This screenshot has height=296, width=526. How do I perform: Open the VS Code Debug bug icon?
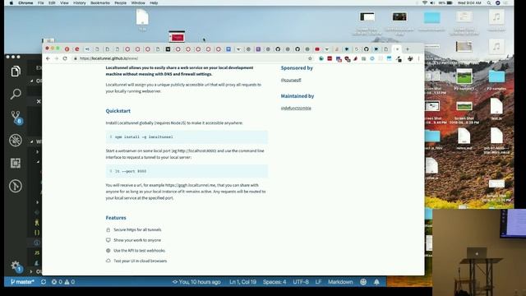(16, 141)
